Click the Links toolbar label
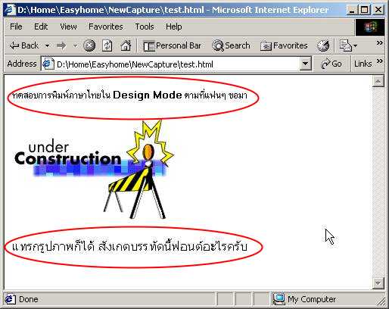 click(363, 64)
